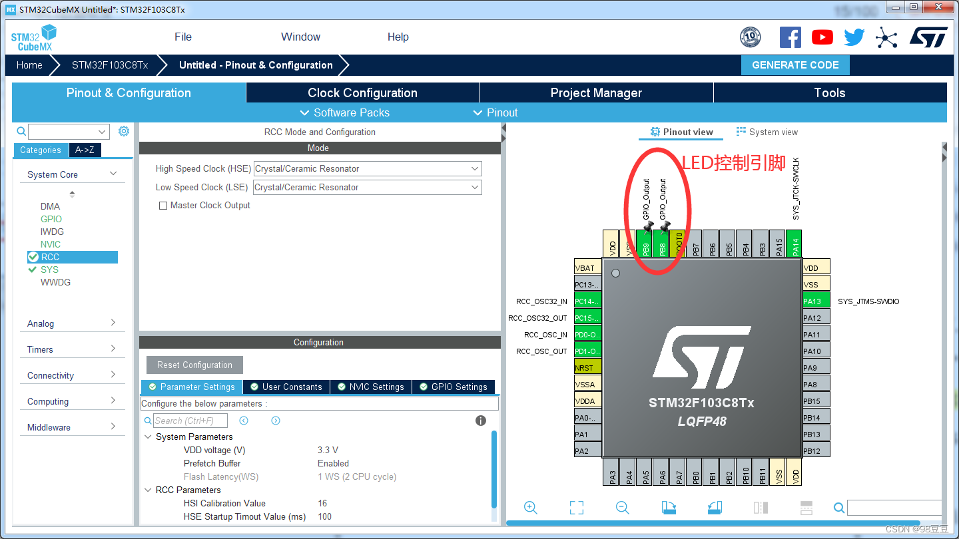Select pin PB9 on the chip
Image resolution: width=959 pixels, height=539 pixels.
pos(645,244)
